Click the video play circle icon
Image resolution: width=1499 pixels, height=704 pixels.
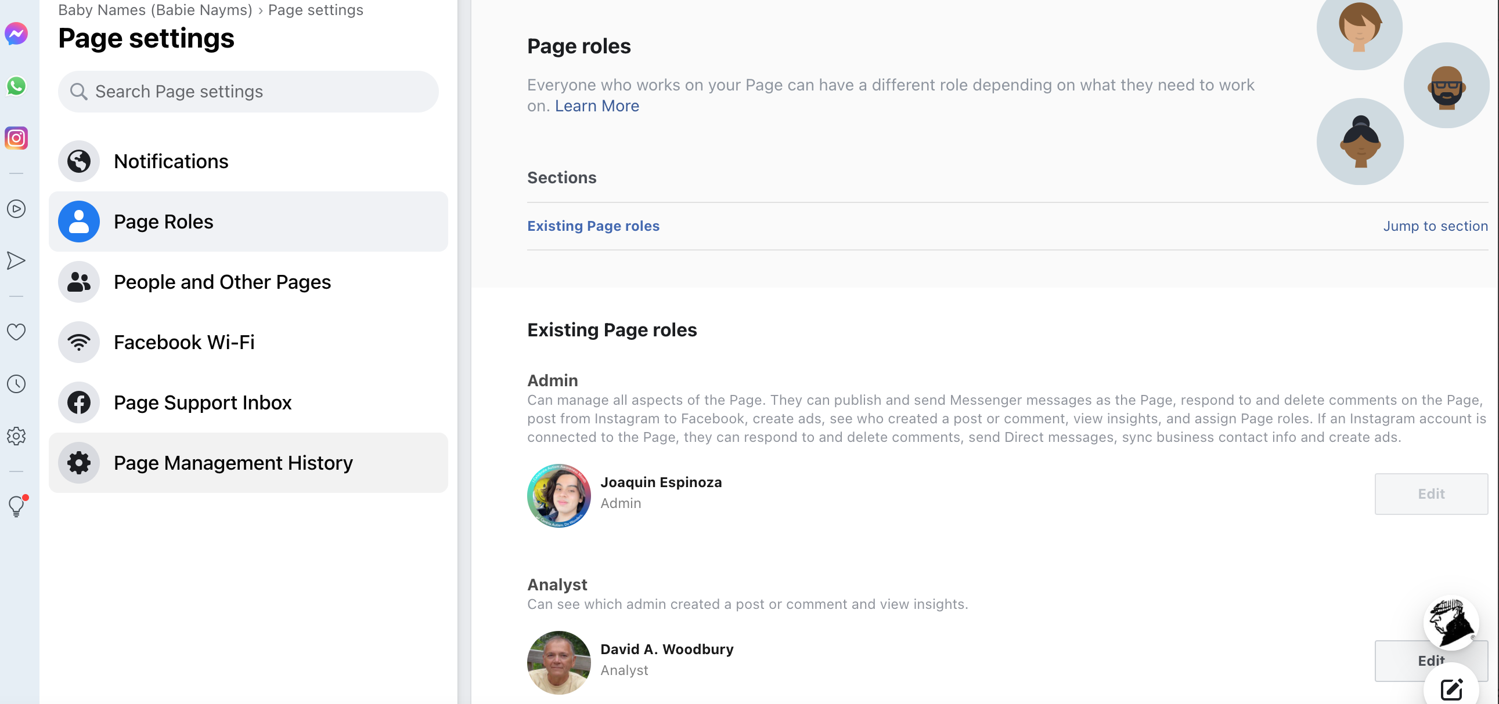point(16,209)
